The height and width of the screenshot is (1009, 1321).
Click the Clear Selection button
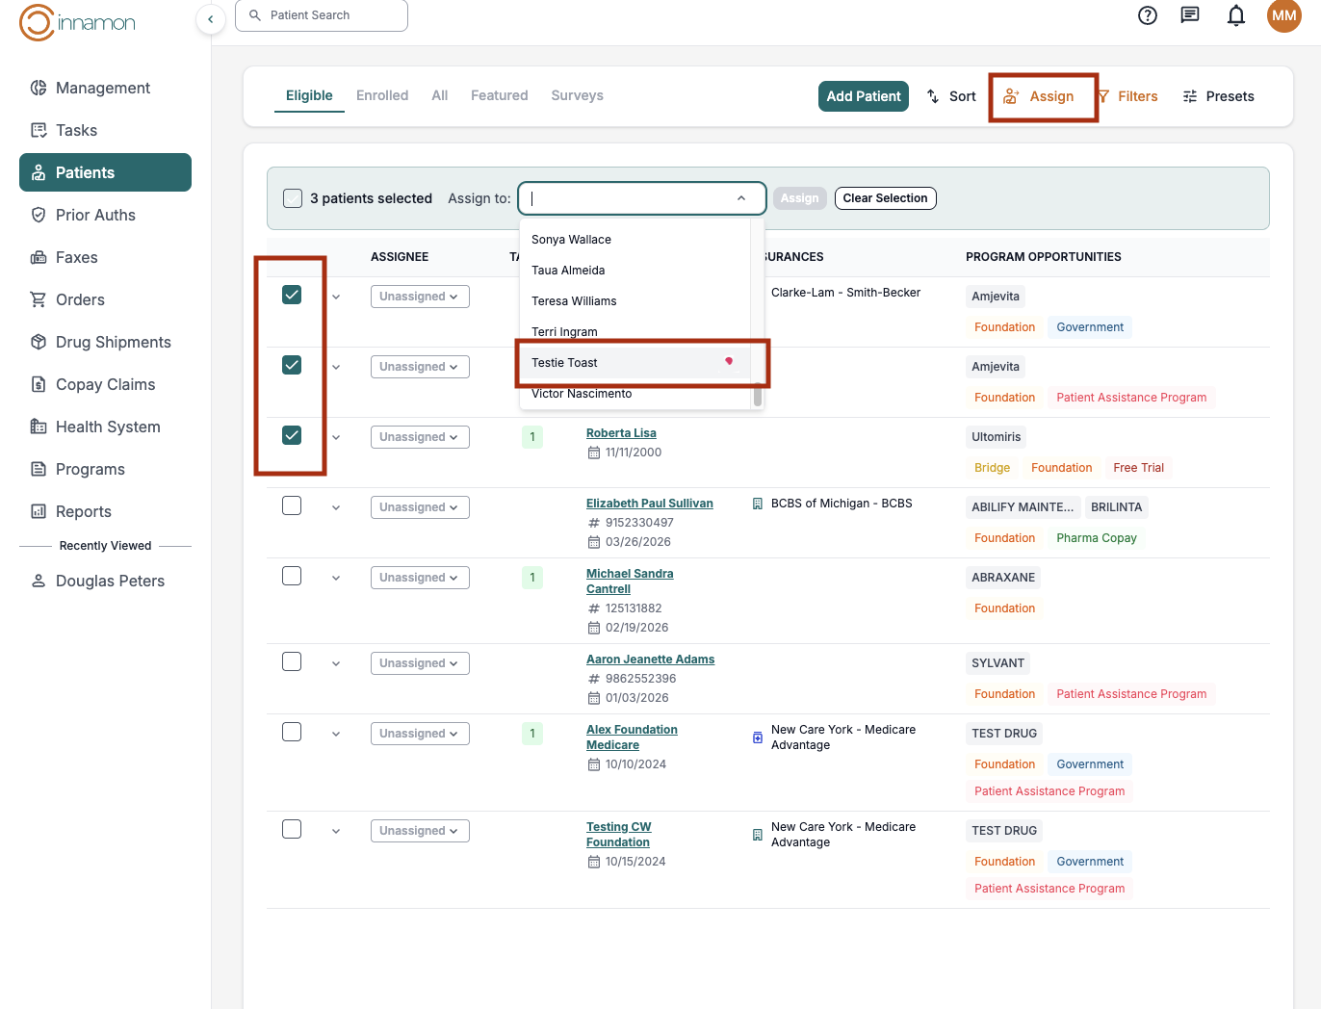886,198
